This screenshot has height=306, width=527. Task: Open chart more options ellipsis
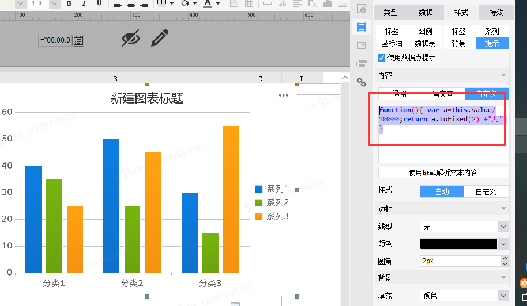[x=283, y=95]
